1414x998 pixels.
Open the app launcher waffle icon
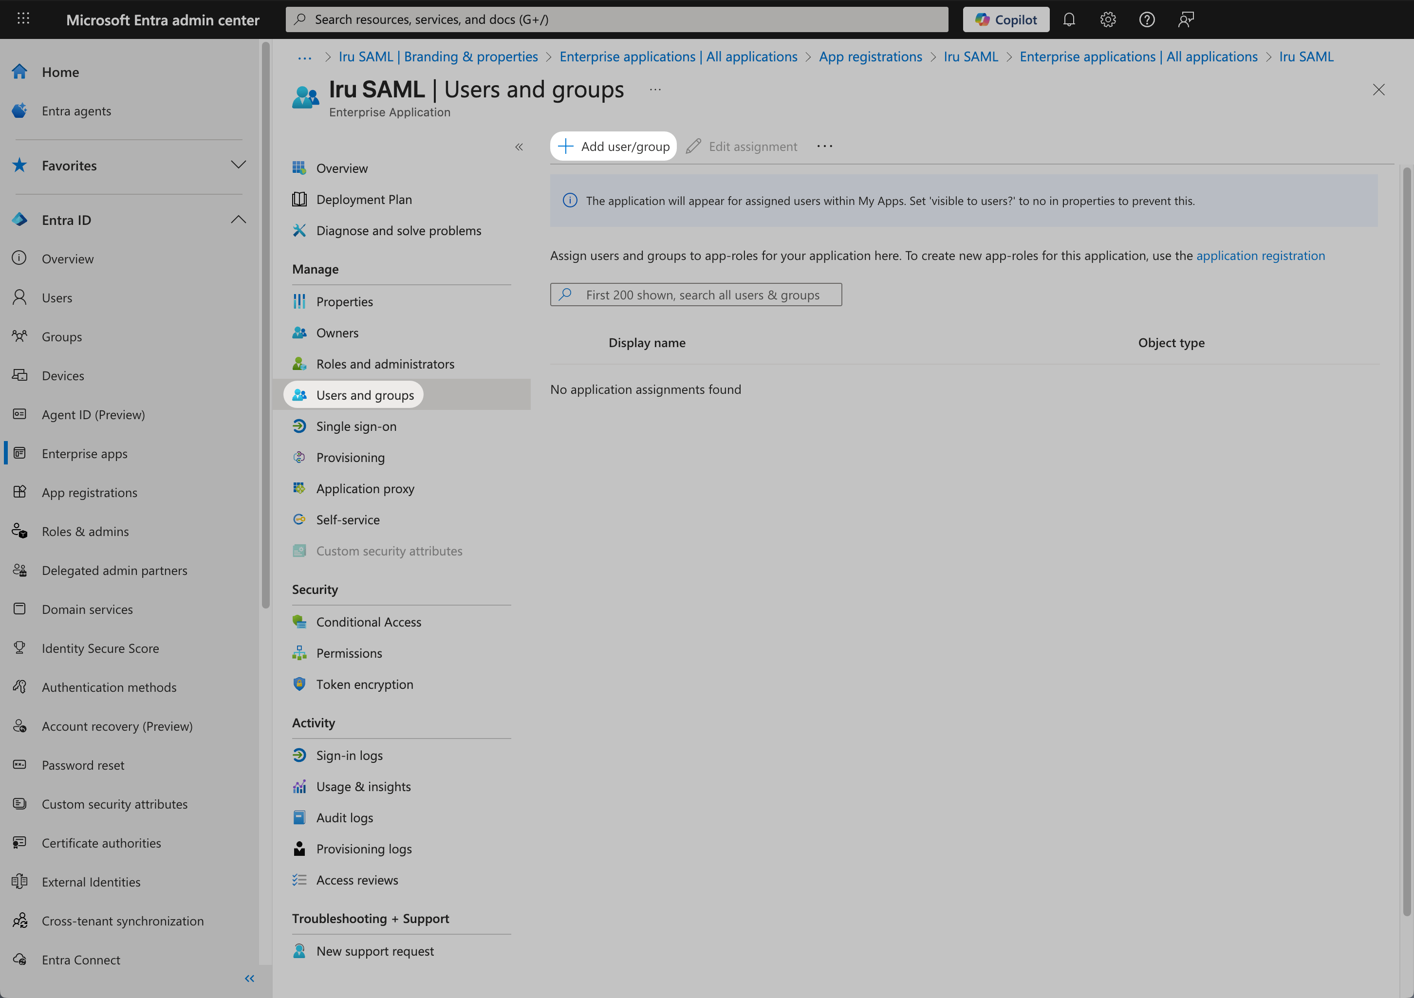23,19
